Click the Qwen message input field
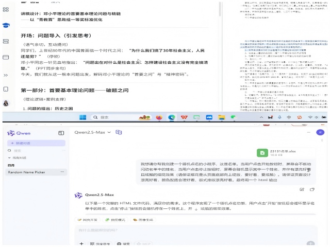Screen dimensions: 330x247 (x=196, y=231)
